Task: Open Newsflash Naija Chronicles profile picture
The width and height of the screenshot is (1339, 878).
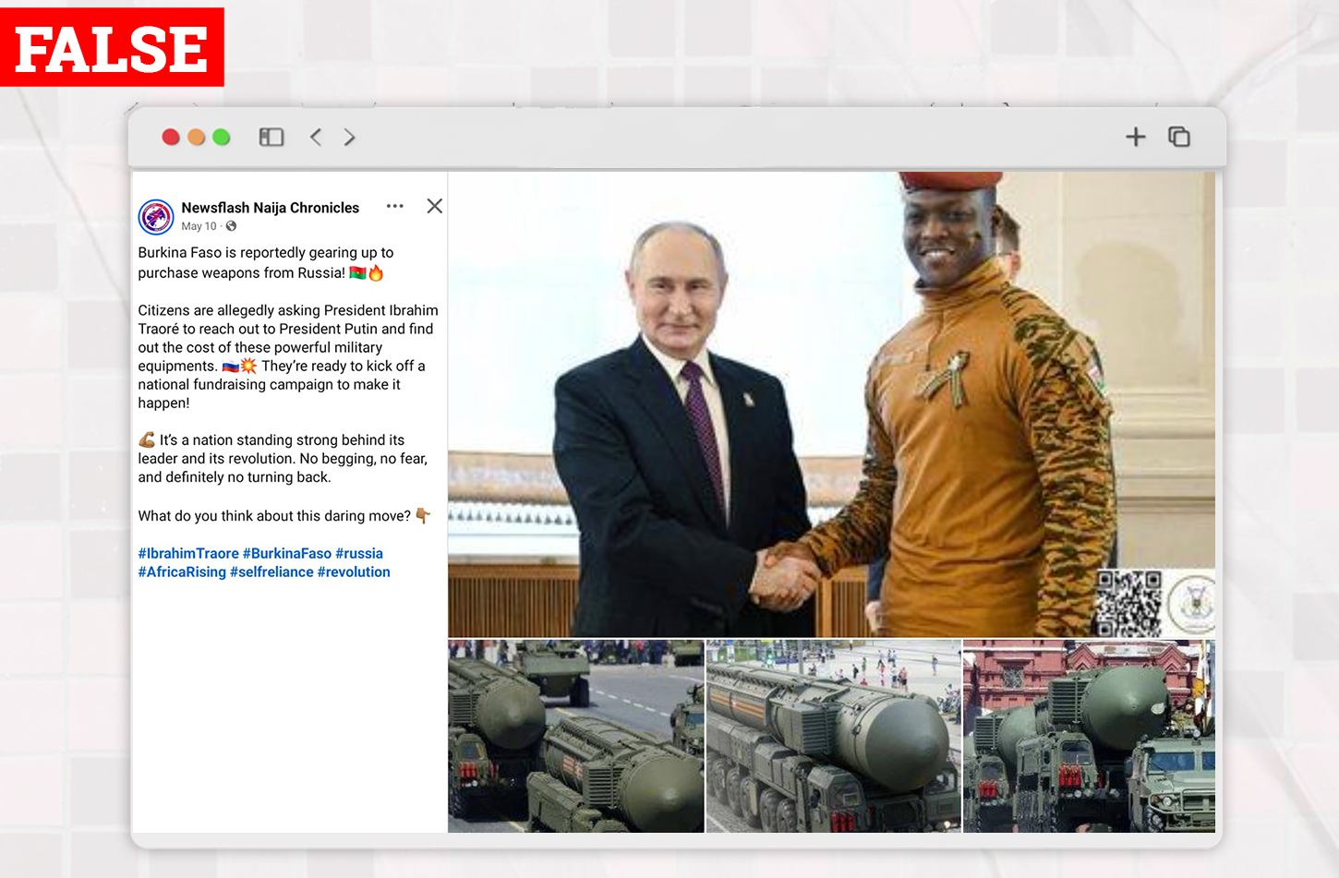Action: tap(156, 217)
